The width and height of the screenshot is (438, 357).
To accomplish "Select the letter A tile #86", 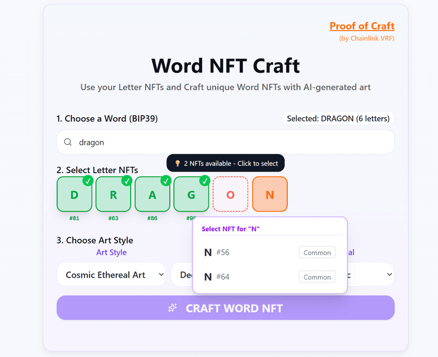I will (152, 194).
